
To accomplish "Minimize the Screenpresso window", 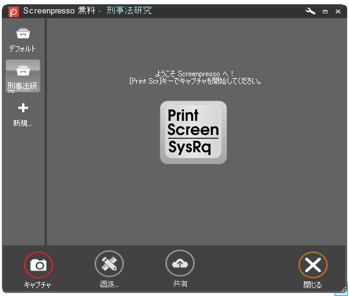I will (x=325, y=12).
